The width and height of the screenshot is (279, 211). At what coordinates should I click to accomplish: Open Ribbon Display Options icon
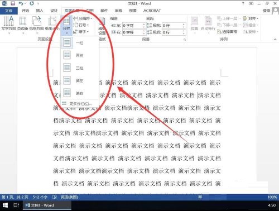[x=251, y=3]
